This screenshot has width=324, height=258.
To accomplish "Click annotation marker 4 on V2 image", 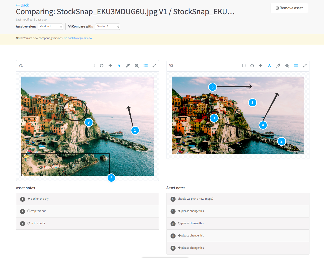I will (263, 125).
